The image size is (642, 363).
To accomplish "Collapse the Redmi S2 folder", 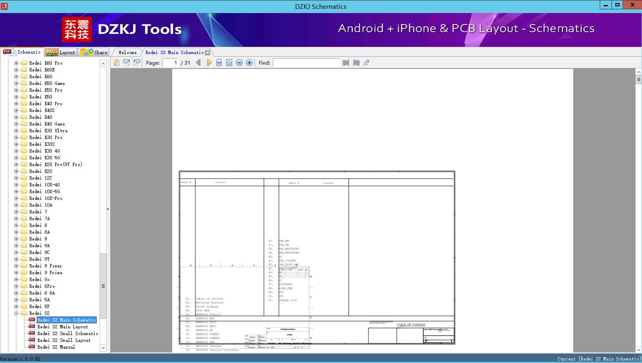I will (16, 313).
